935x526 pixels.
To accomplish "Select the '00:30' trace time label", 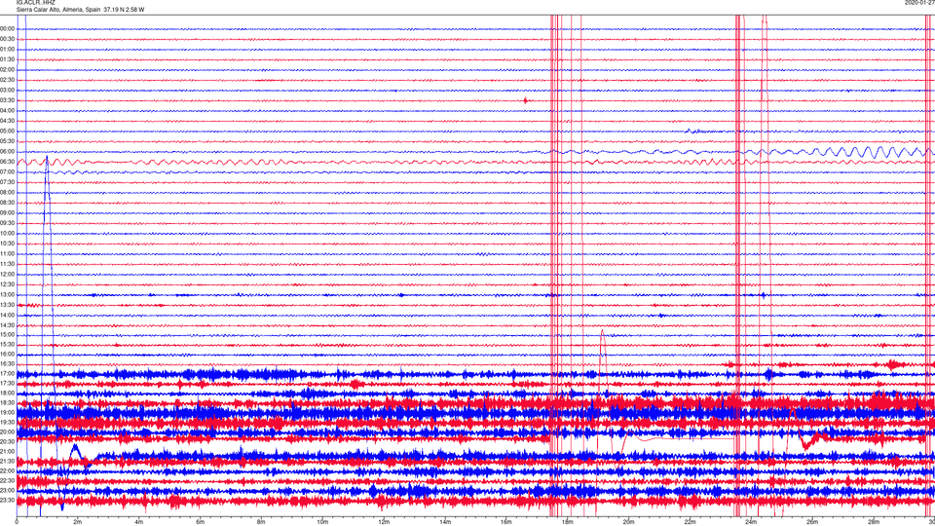I will [7, 39].
